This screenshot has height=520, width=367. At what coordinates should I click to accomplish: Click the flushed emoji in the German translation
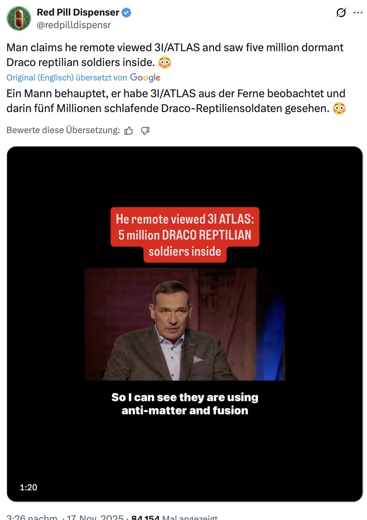(x=339, y=109)
